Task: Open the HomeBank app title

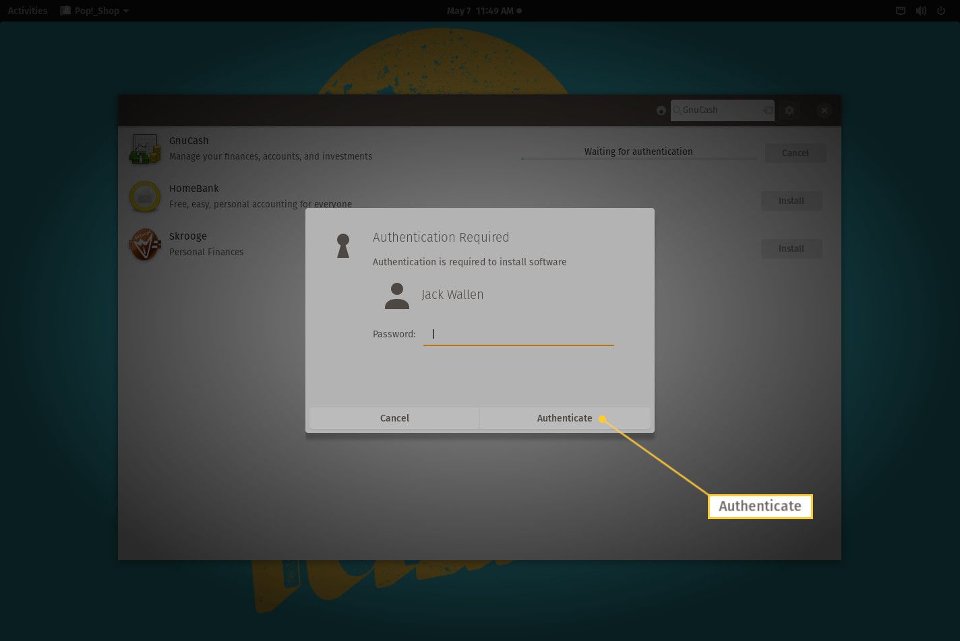Action: click(194, 189)
